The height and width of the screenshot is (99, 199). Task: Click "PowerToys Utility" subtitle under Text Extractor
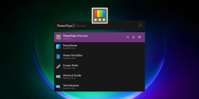[x=69, y=88]
